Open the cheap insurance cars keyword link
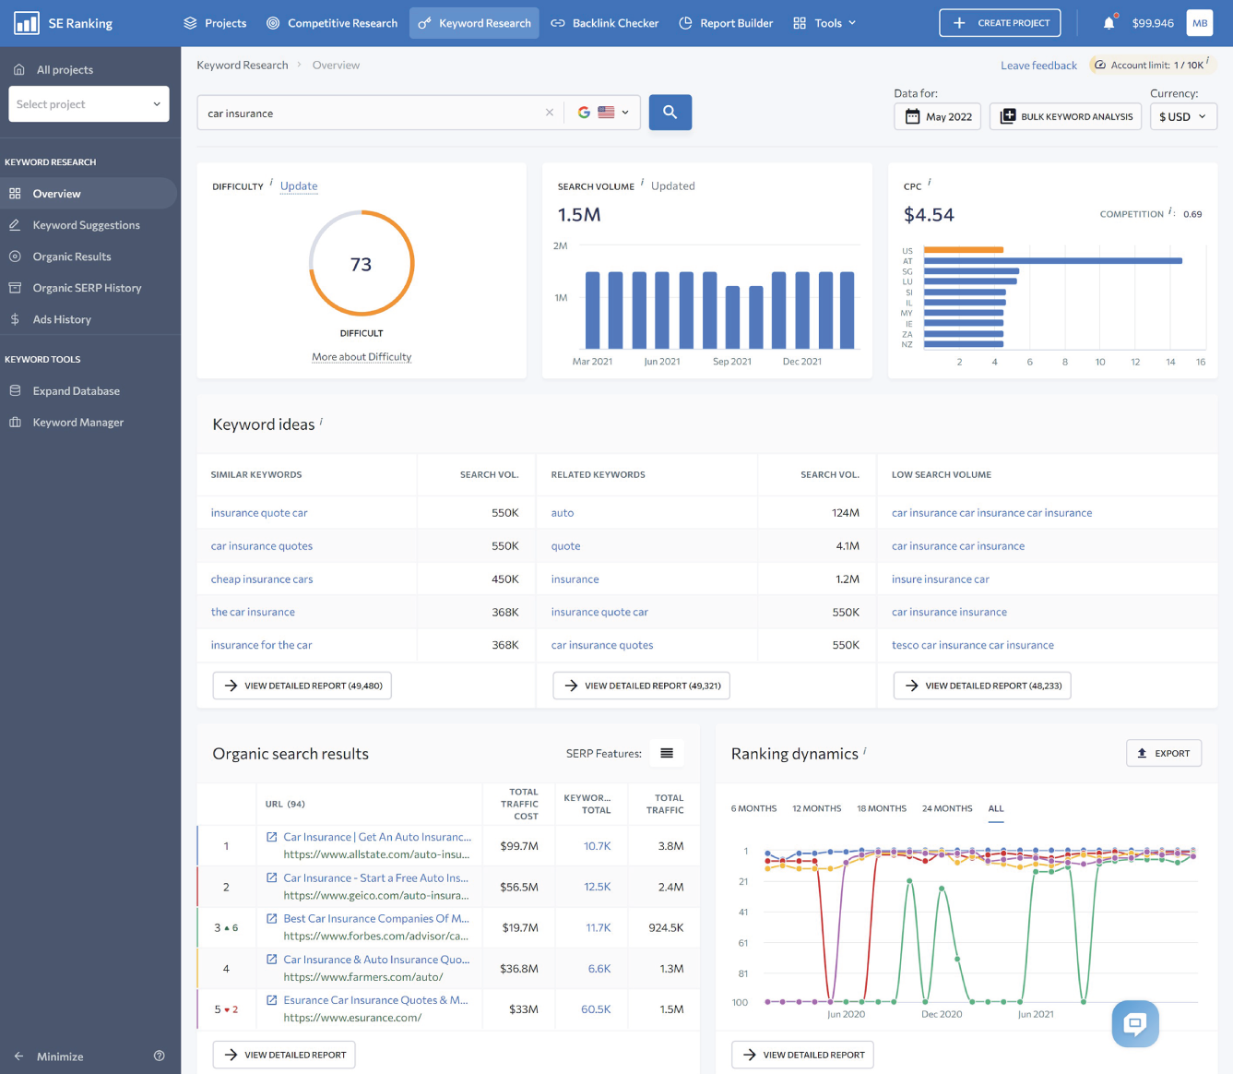The image size is (1233, 1074). (x=262, y=579)
